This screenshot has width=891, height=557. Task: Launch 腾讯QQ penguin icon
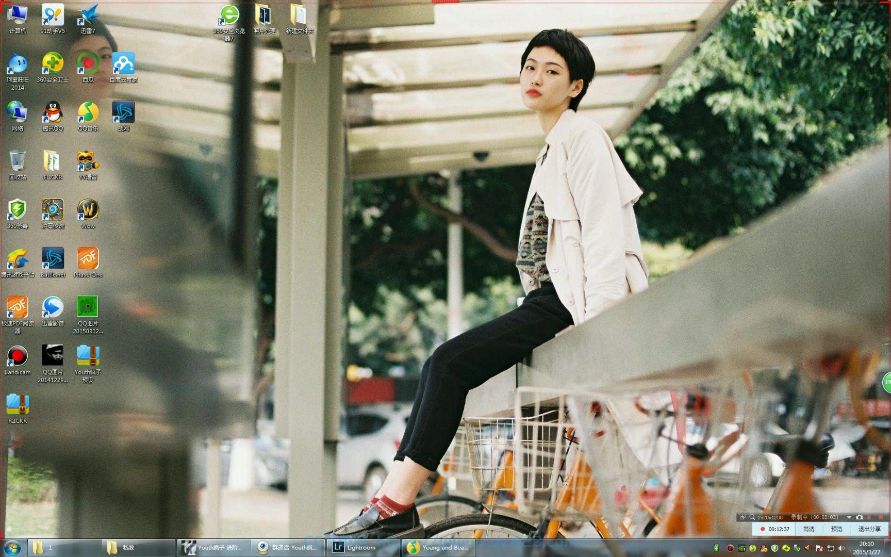tap(53, 116)
